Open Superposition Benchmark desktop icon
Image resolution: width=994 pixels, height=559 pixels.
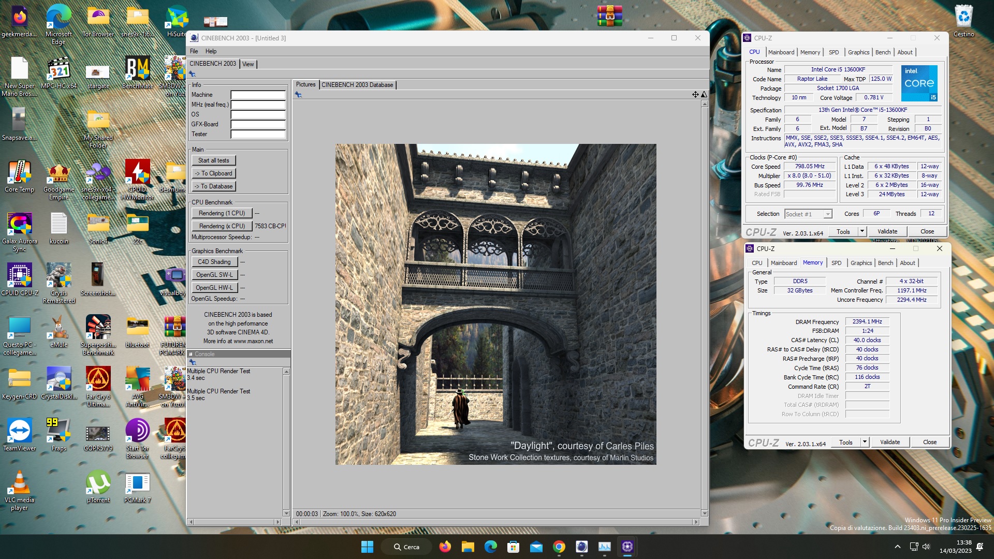[x=98, y=335]
